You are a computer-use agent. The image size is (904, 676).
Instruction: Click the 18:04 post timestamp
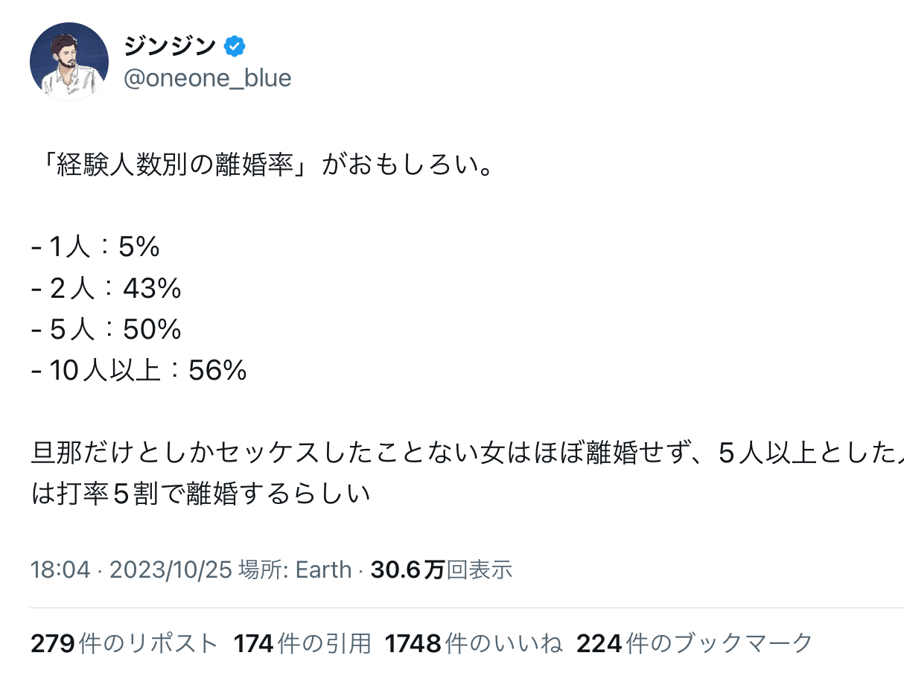tap(60, 570)
